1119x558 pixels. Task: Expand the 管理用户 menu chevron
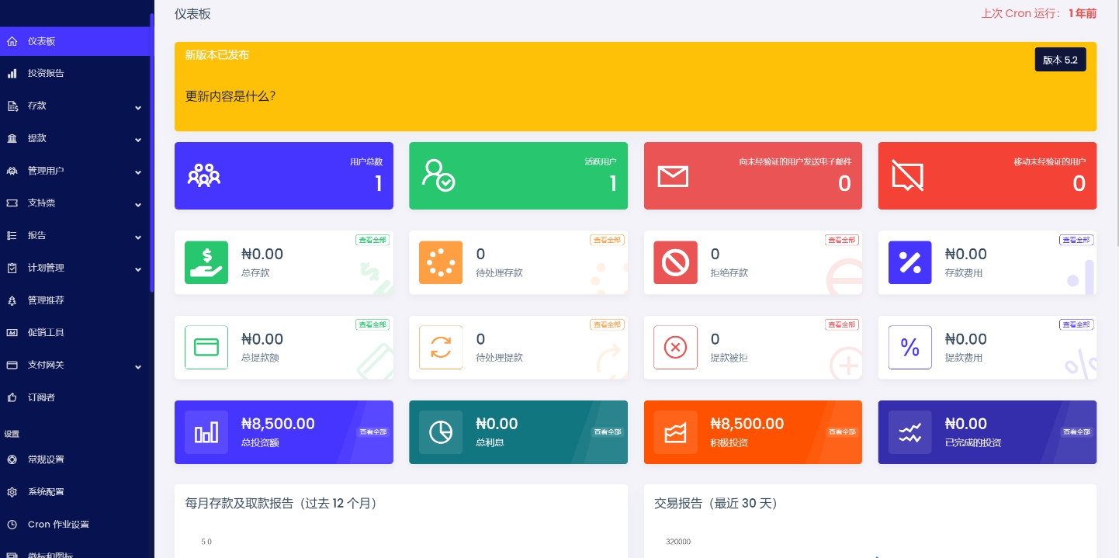click(137, 172)
